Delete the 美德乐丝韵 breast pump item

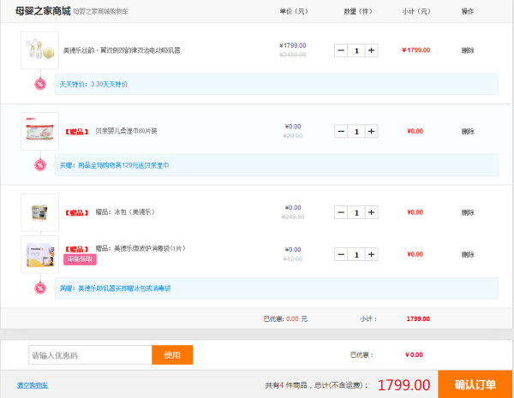coord(468,50)
